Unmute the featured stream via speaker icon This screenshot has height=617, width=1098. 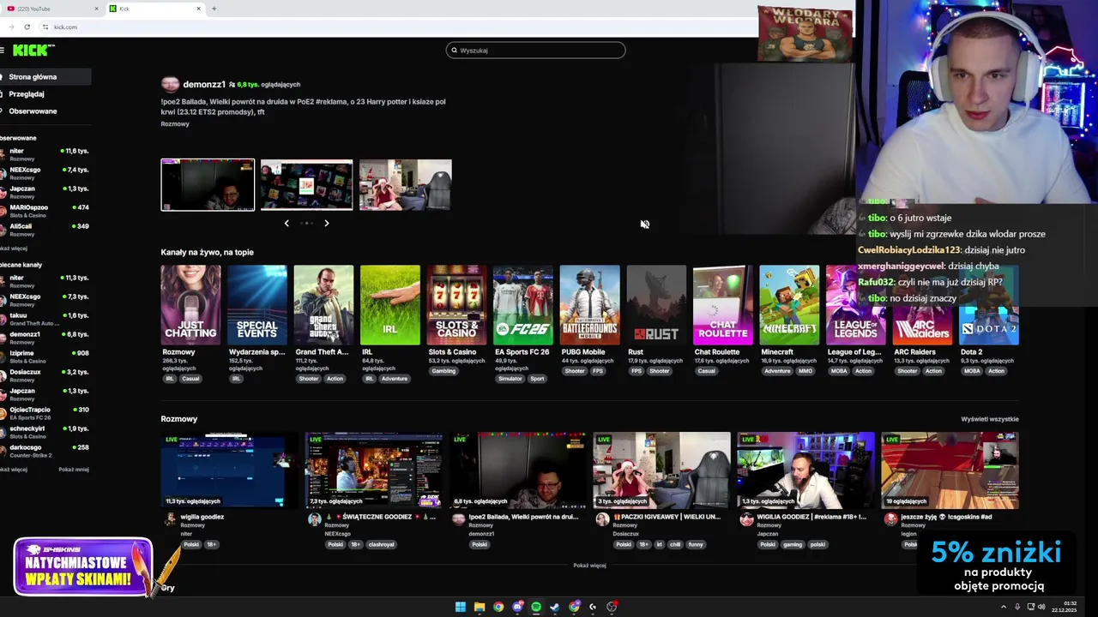coord(644,225)
